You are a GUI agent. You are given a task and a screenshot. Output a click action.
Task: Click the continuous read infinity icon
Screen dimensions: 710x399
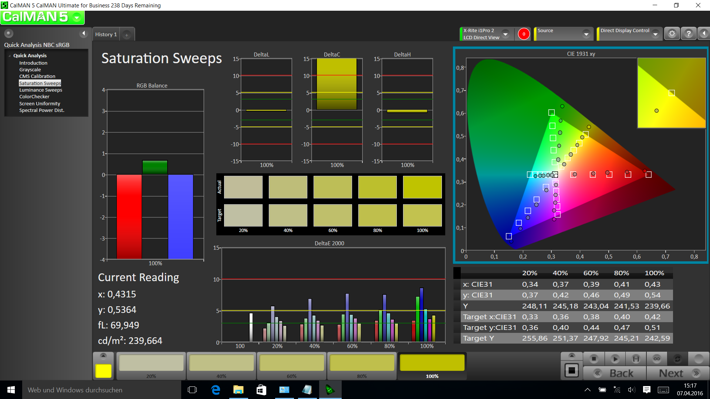pos(657,359)
